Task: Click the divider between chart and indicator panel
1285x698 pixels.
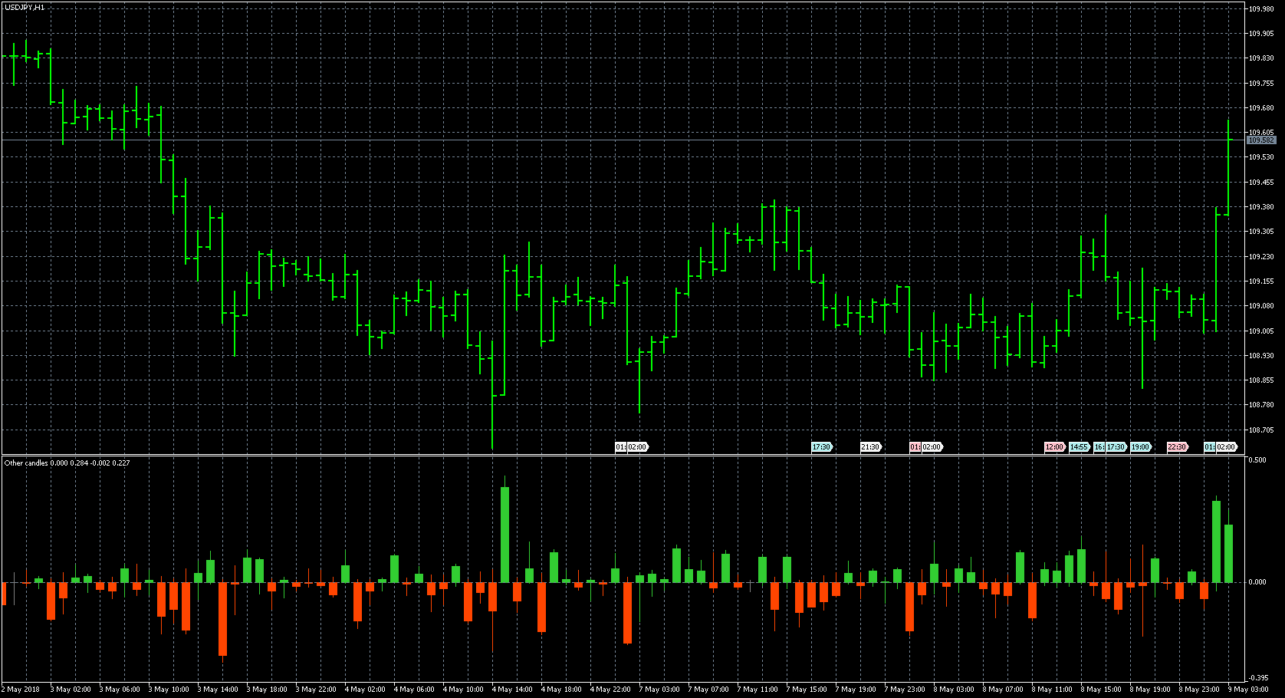Action: tap(613, 454)
